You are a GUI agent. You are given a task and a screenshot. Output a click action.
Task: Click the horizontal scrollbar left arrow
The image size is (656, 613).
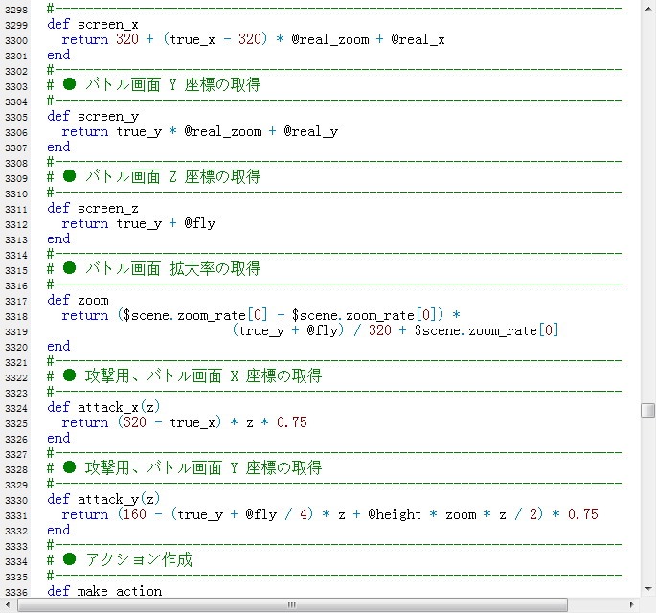[x=8, y=604]
